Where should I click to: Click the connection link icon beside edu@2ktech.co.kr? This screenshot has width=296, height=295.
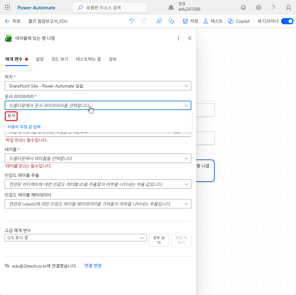tap(7, 266)
